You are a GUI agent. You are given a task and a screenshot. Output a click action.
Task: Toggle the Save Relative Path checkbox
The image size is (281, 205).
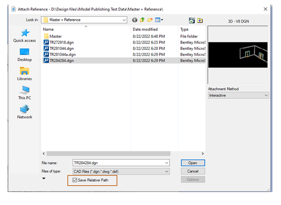(75, 180)
